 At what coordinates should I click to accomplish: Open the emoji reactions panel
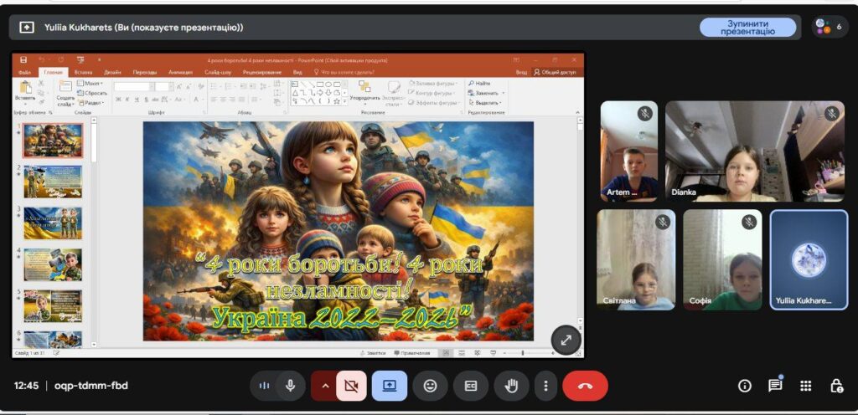431,386
